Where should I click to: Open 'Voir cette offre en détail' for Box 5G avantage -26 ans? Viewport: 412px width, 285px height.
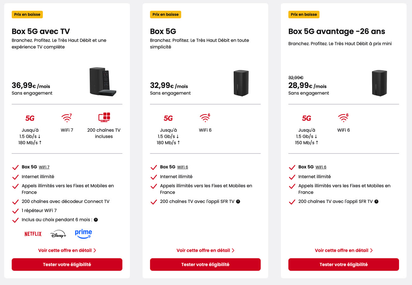pos(344,250)
